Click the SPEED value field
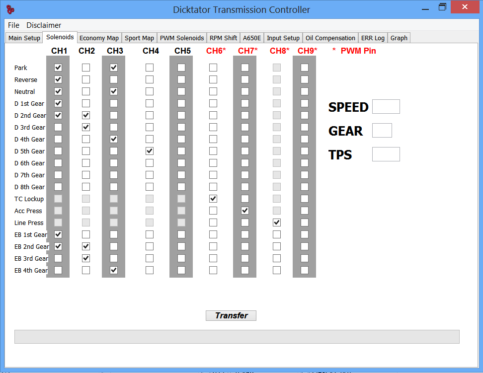Viewport: 483px width, 373px height. coord(386,107)
